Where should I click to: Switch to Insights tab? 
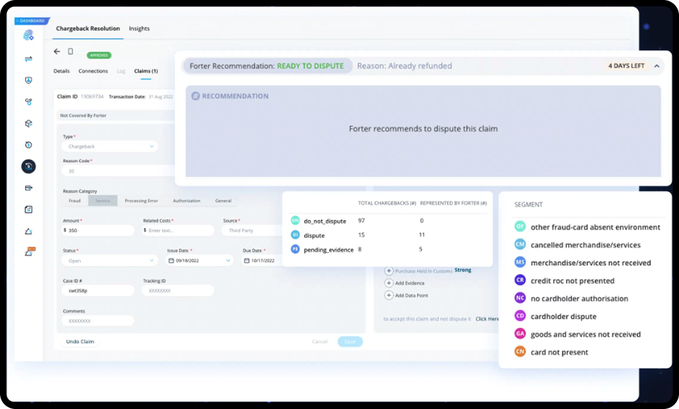point(139,29)
